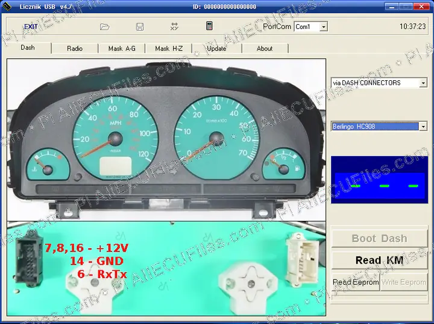Click the Read Eeprom button
Viewport: 434px width, 324px height.
[x=356, y=282]
